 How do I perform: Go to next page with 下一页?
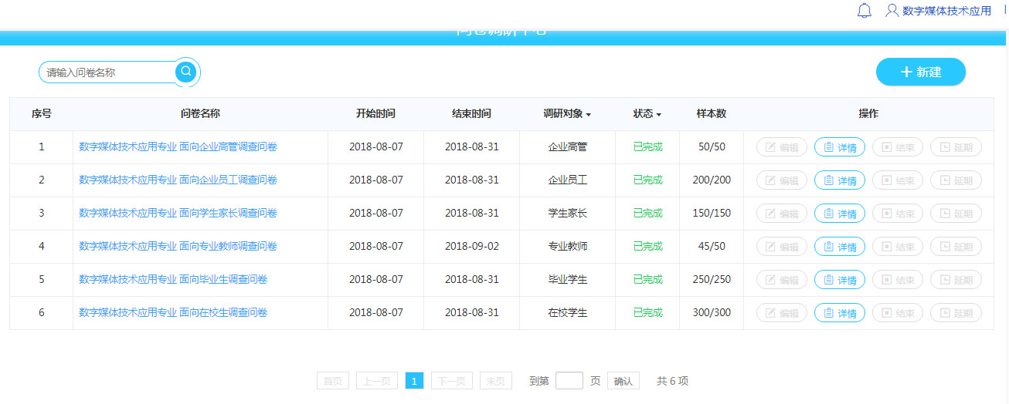point(451,381)
